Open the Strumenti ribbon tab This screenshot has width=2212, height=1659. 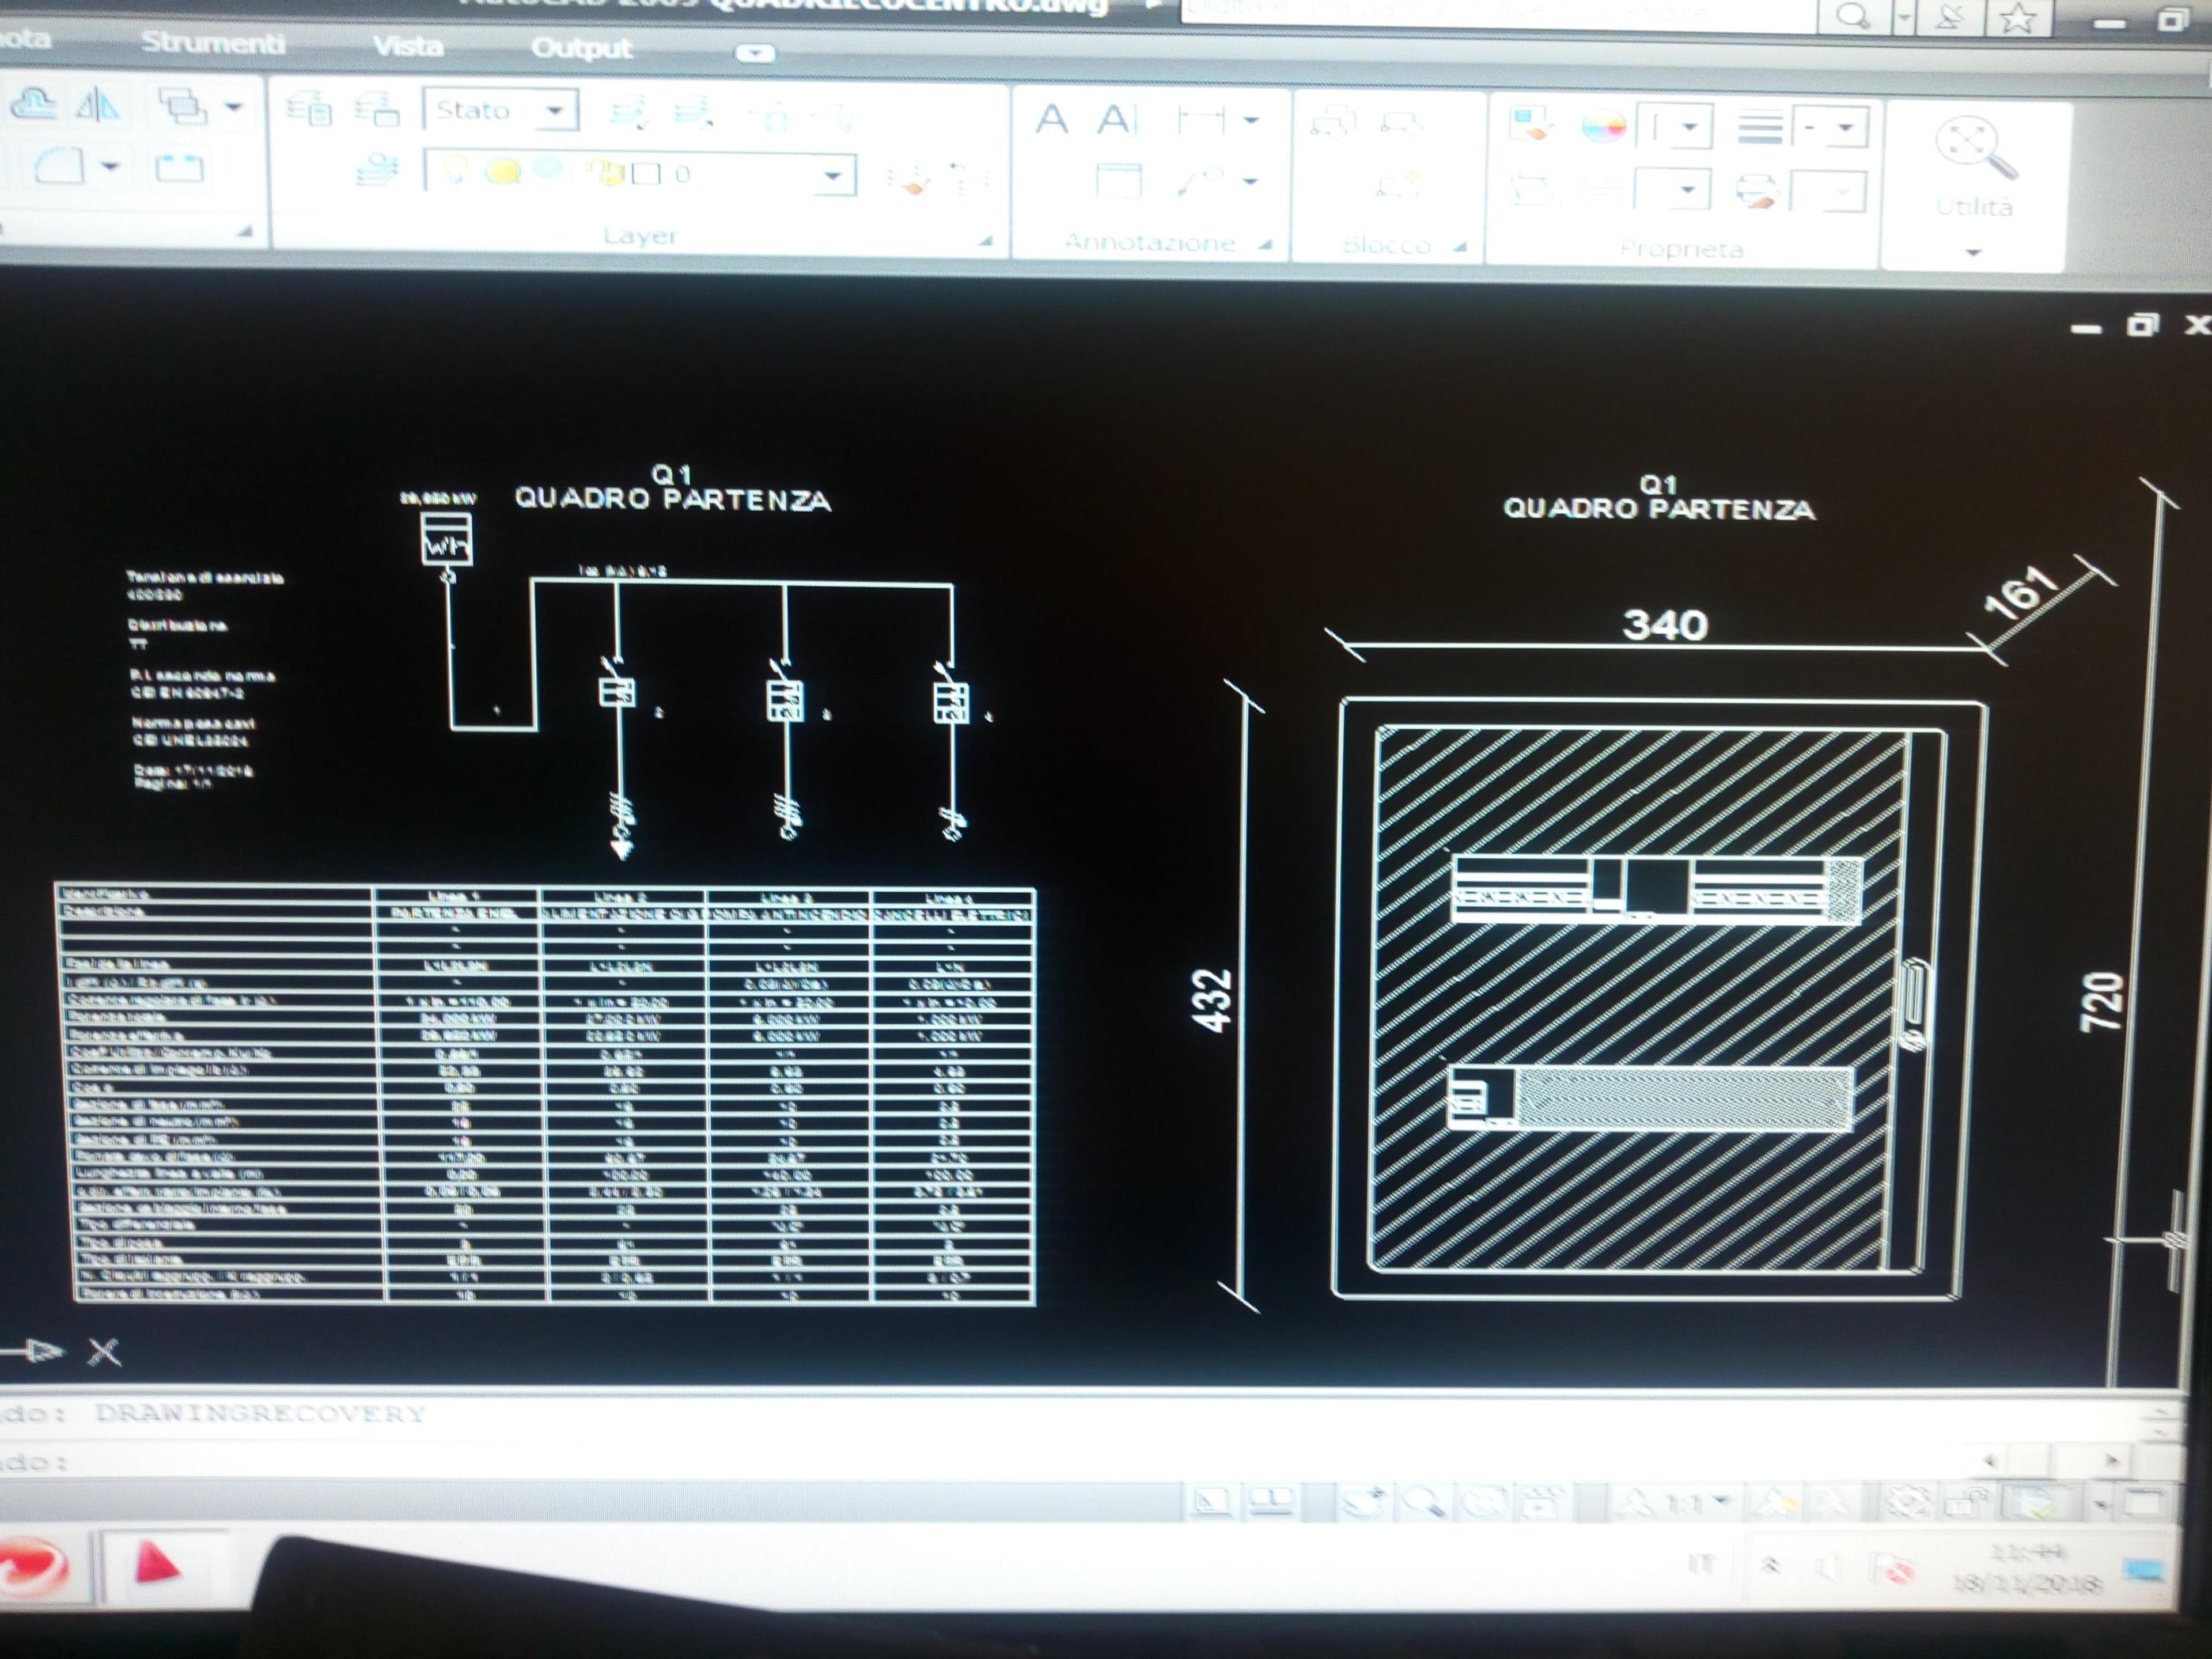coord(212,42)
